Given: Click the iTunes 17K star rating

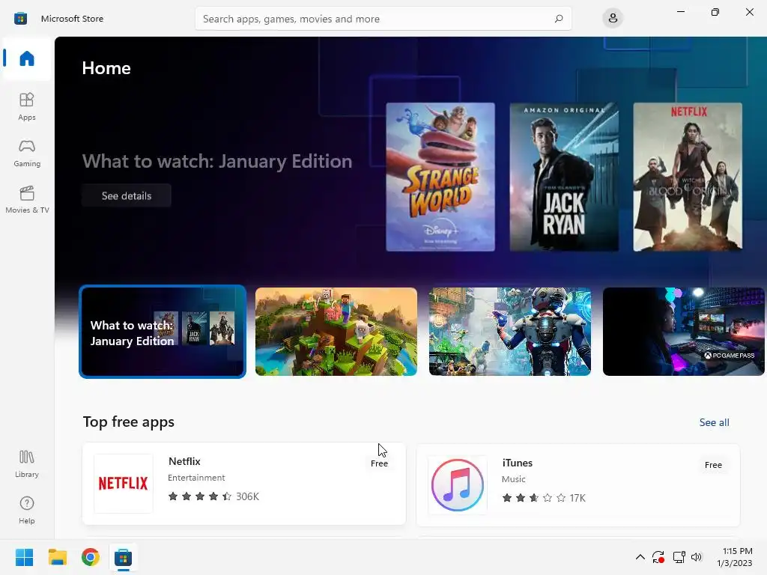Looking at the screenshot, I should (x=544, y=498).
